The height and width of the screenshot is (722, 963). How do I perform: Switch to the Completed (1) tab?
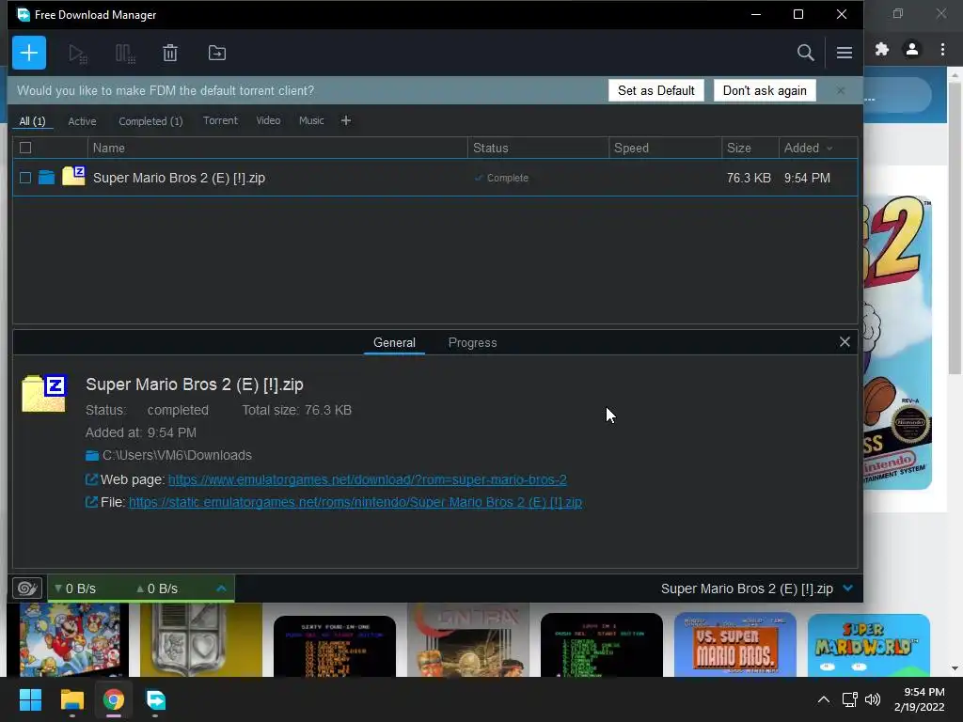[x=150, y=121]
